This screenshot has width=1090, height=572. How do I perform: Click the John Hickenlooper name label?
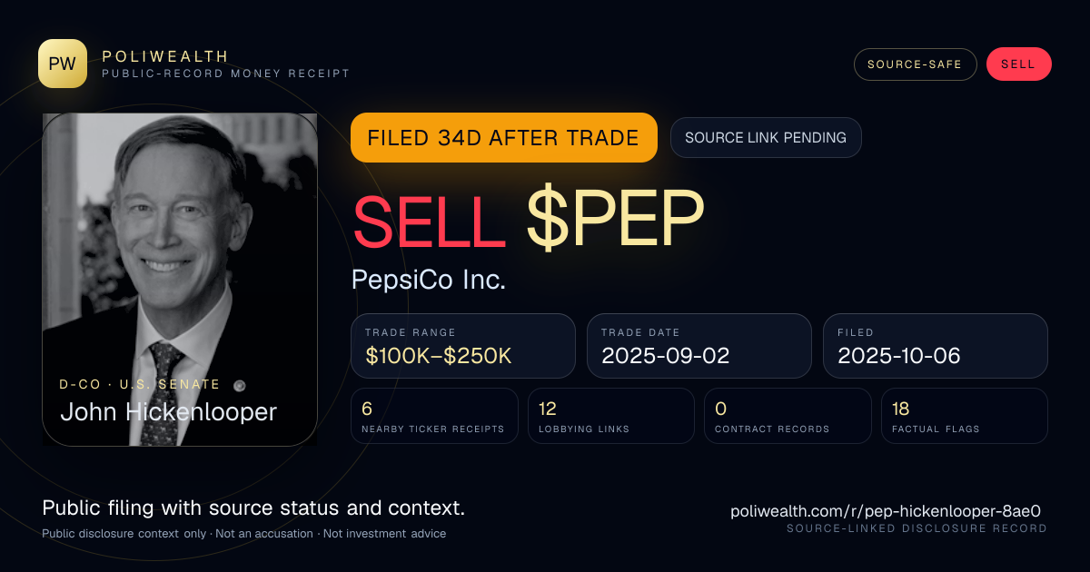point(168,412)
